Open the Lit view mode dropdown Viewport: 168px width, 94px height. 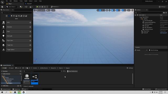click(48, 10)
